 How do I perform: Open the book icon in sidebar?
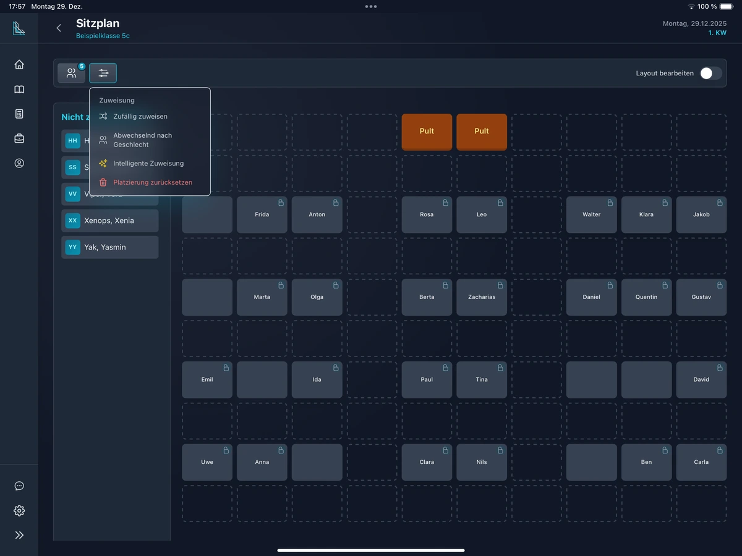click(19, 90)
